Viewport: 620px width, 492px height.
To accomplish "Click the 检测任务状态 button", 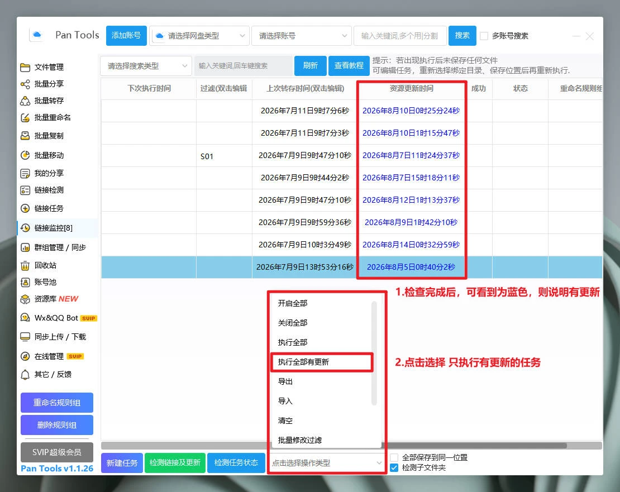I will [236, 463].
